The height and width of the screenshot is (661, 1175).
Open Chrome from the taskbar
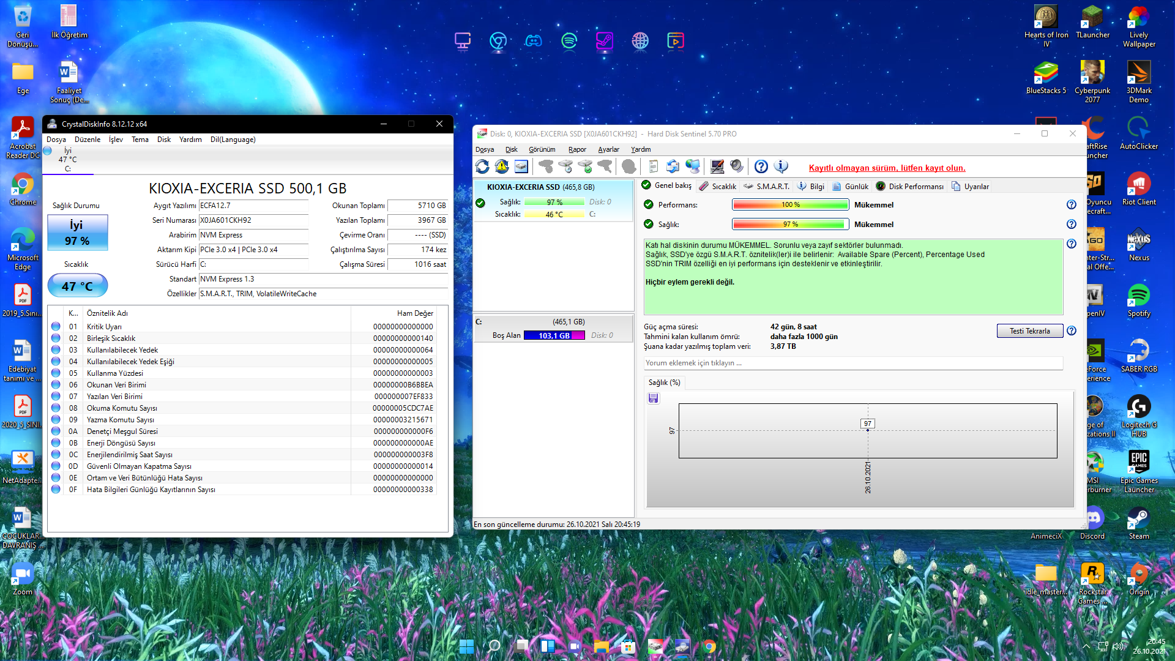(x=709, y=646)
